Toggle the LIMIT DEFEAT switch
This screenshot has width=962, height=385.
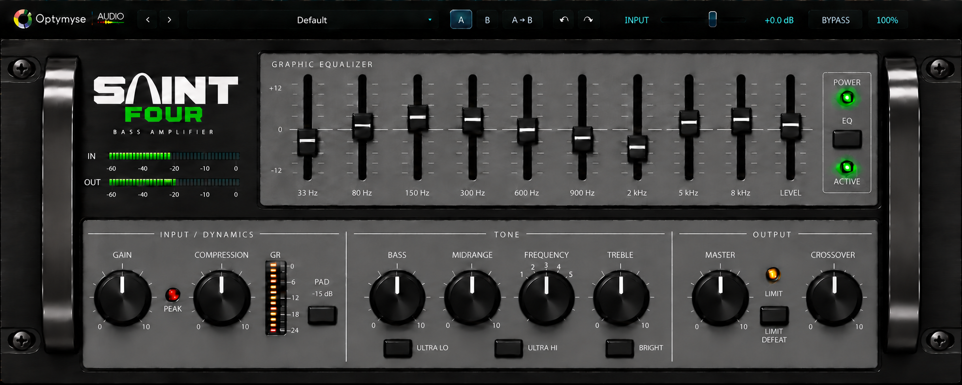point(774,316)
